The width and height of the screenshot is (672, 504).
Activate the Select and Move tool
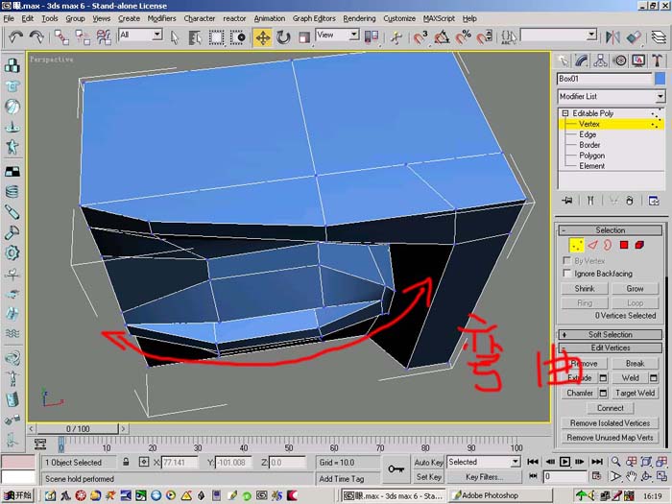point(262,37)
